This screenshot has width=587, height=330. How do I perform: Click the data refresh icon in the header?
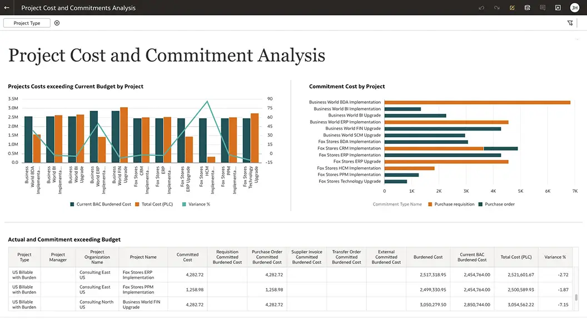point(527,8)
